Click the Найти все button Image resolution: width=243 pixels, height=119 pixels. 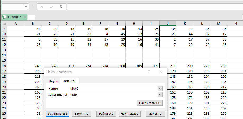click(106, 114)
